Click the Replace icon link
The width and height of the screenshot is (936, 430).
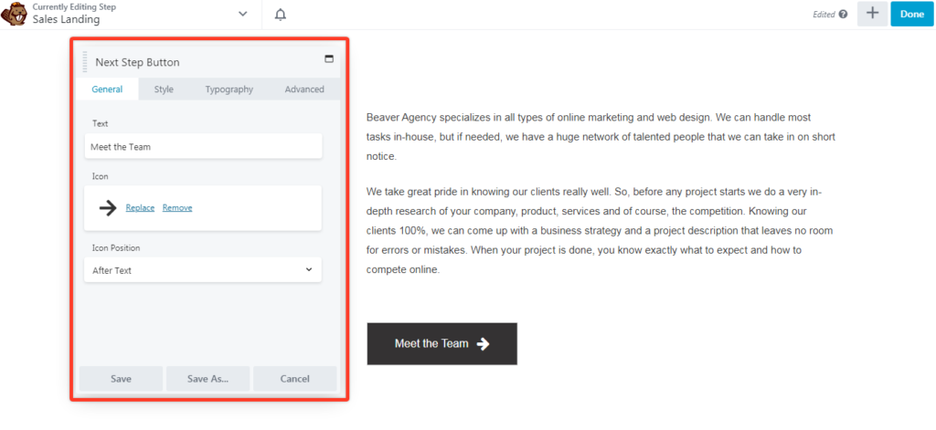(140, 208)
